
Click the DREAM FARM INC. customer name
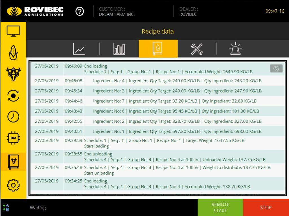coord(117,14)
